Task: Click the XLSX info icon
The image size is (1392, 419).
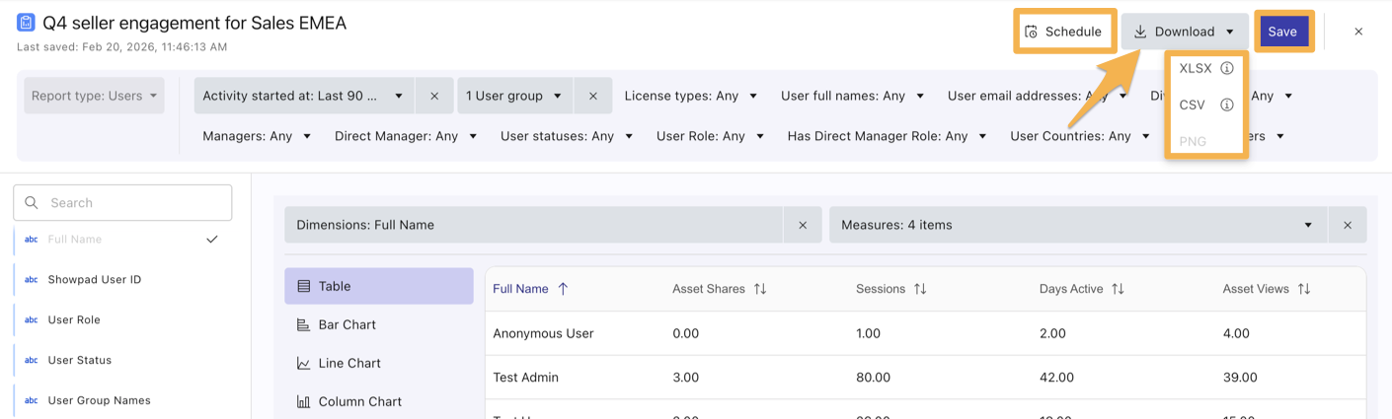Action: (1227, 69)
